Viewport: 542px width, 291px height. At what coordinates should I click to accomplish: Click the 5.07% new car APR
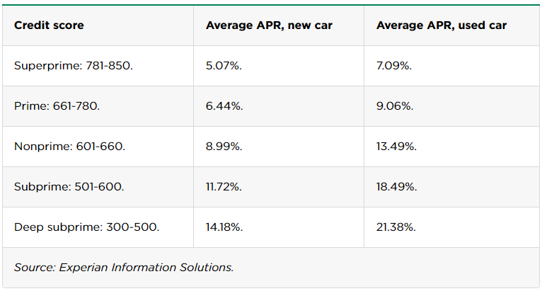224,66
